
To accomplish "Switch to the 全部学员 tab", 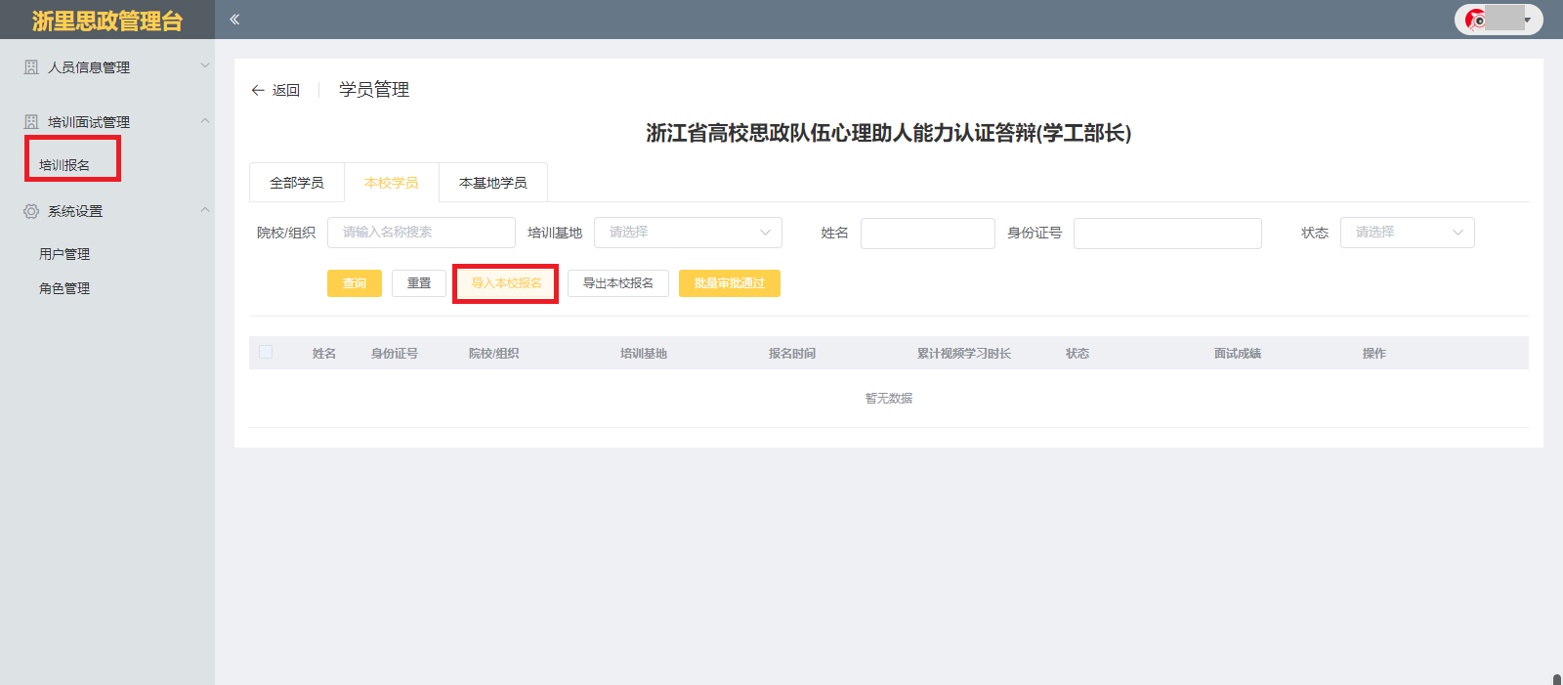I will click(297, 183).
